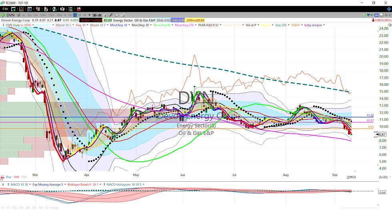Click the EasyScan lightning icon
This screenshot has height=210, width=392.
(x=38, y=9)
